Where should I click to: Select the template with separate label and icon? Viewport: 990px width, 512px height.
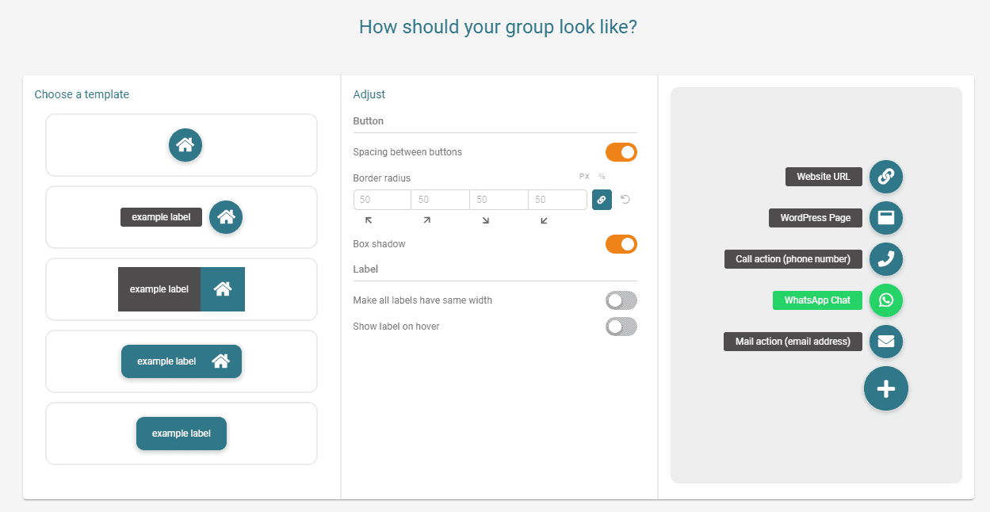point(182,217)
